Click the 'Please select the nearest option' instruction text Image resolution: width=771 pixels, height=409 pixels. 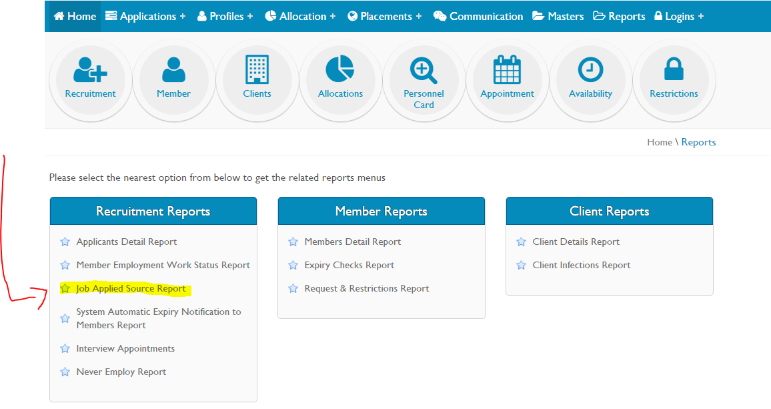point(217,177)
